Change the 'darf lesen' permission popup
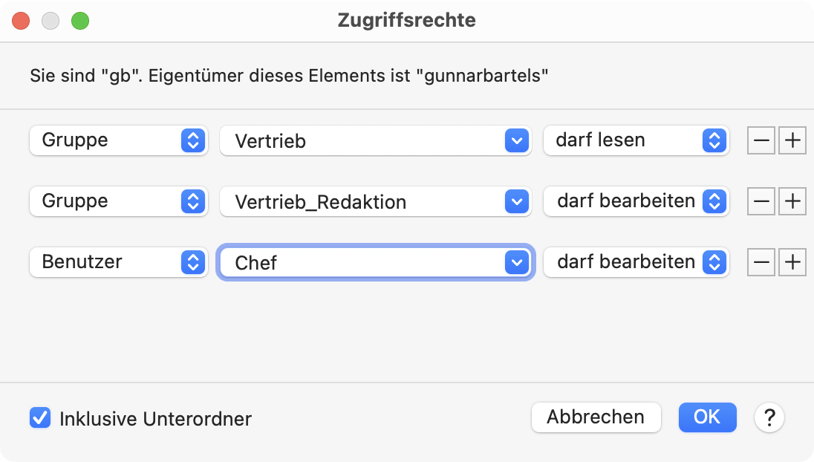 click(x=636, y=140)
